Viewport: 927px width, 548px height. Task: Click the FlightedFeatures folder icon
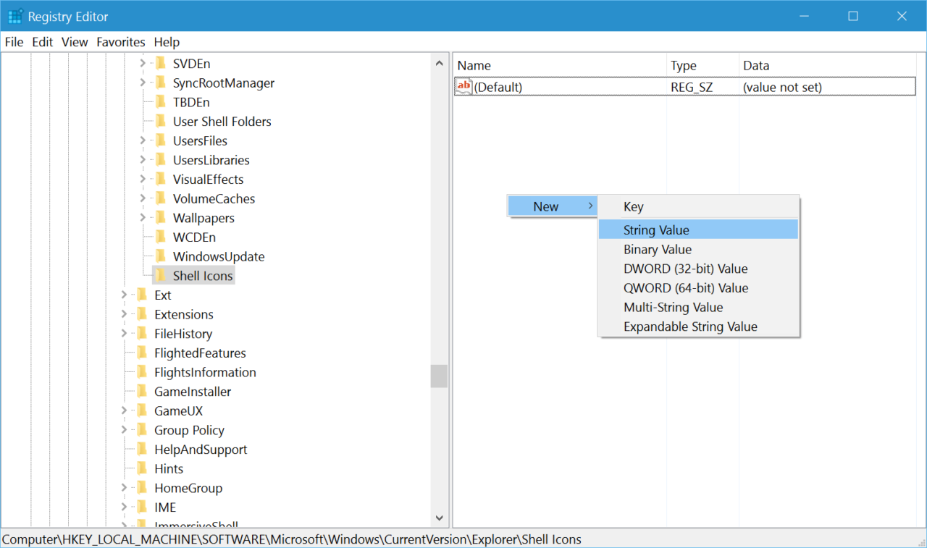tap(142, 353)
